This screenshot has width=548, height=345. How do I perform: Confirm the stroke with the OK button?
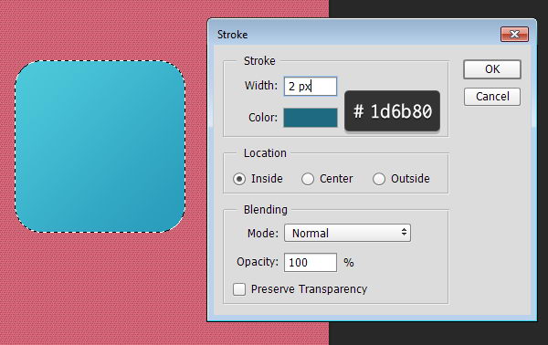[x=492, y=69]
